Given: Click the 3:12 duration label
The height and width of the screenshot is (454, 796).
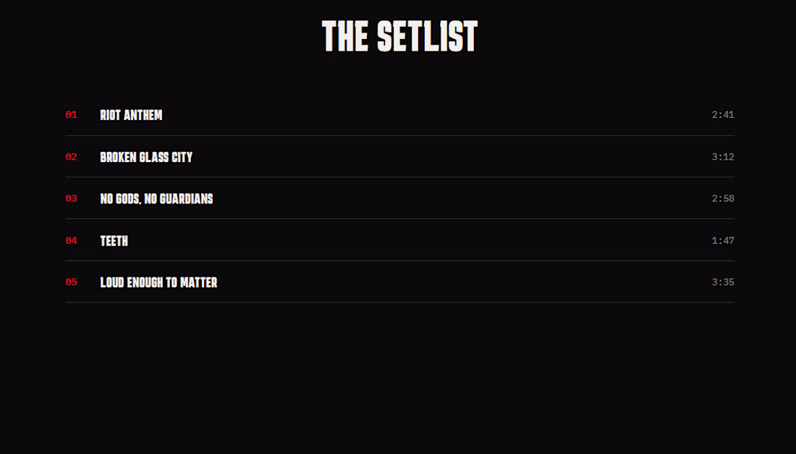Looking at the screenshot, I should [x=723, y=157].
